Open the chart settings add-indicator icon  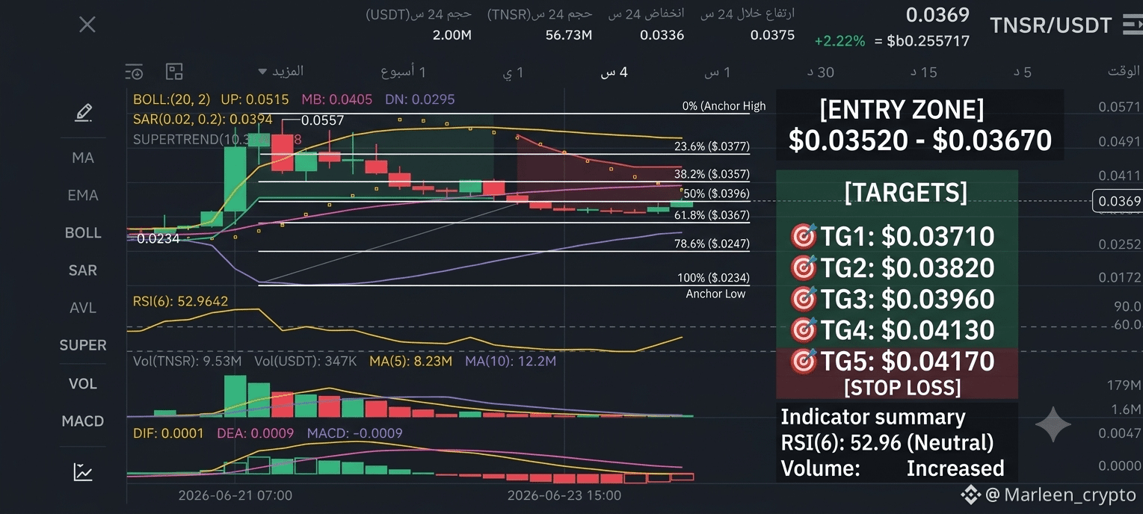[134, 72]
